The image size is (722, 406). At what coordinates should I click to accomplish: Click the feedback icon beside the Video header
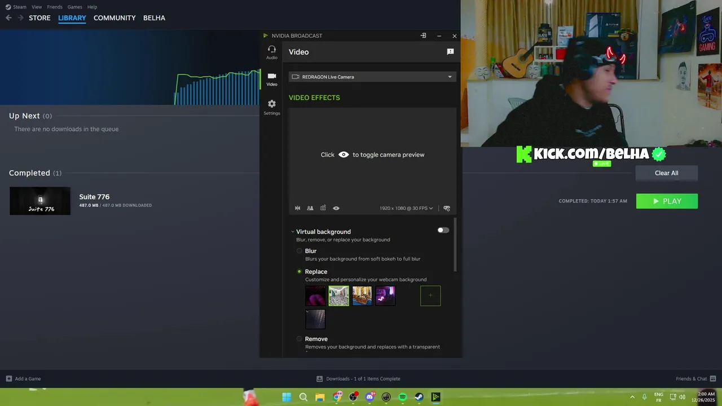pos(450,52)
